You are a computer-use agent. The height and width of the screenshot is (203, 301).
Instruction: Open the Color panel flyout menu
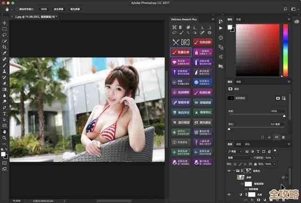[x=289, y=19]
